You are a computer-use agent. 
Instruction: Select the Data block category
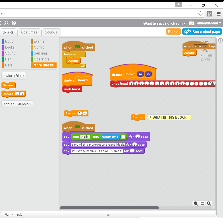coord(9,65)
